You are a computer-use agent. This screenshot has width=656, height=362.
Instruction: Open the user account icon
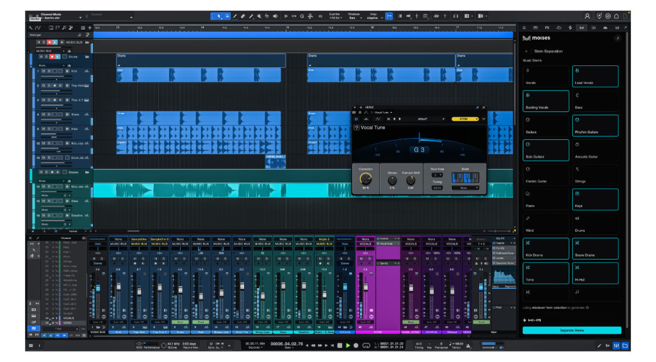pyautogui.click(x=587, y=16)
